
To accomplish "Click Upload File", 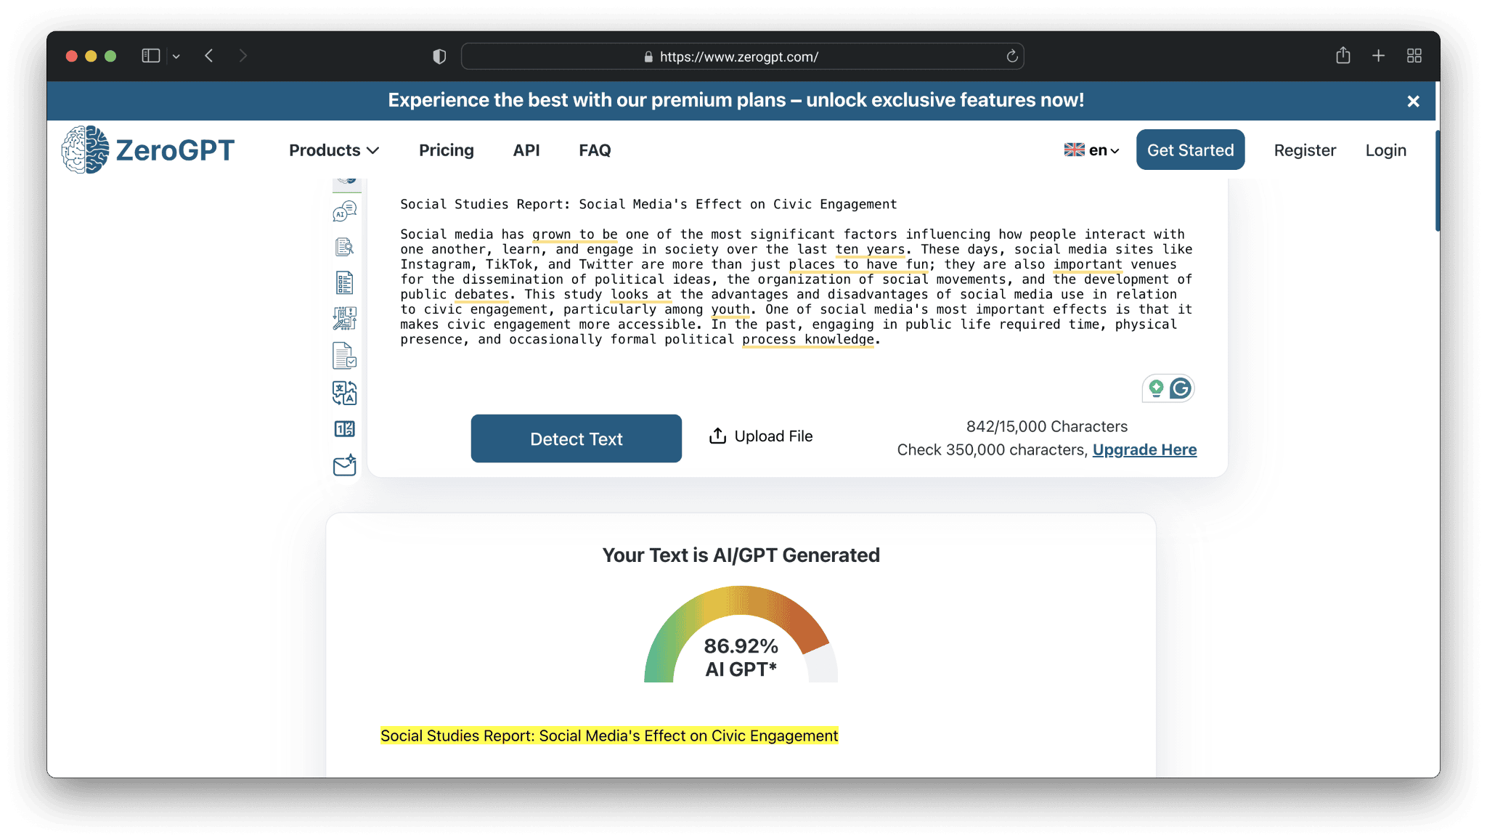I will point(760,436).
